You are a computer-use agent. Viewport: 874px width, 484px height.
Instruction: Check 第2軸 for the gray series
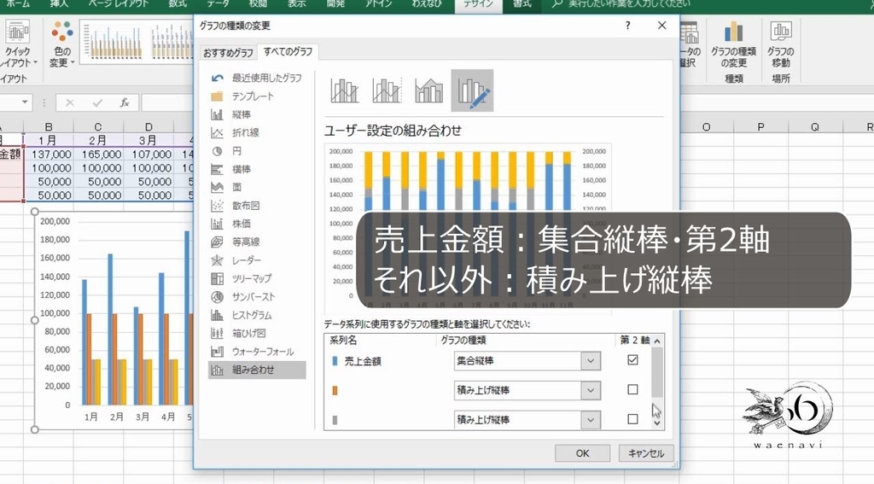point(632,419)
